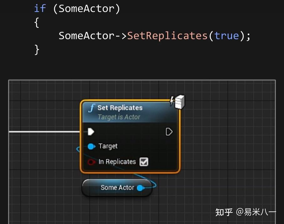The image size is (284, 224).
Task: Click SetReplicates in the code snippet
Action: 167,36
